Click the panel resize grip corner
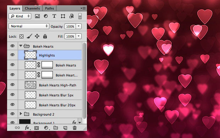 [x=85, y=129]
